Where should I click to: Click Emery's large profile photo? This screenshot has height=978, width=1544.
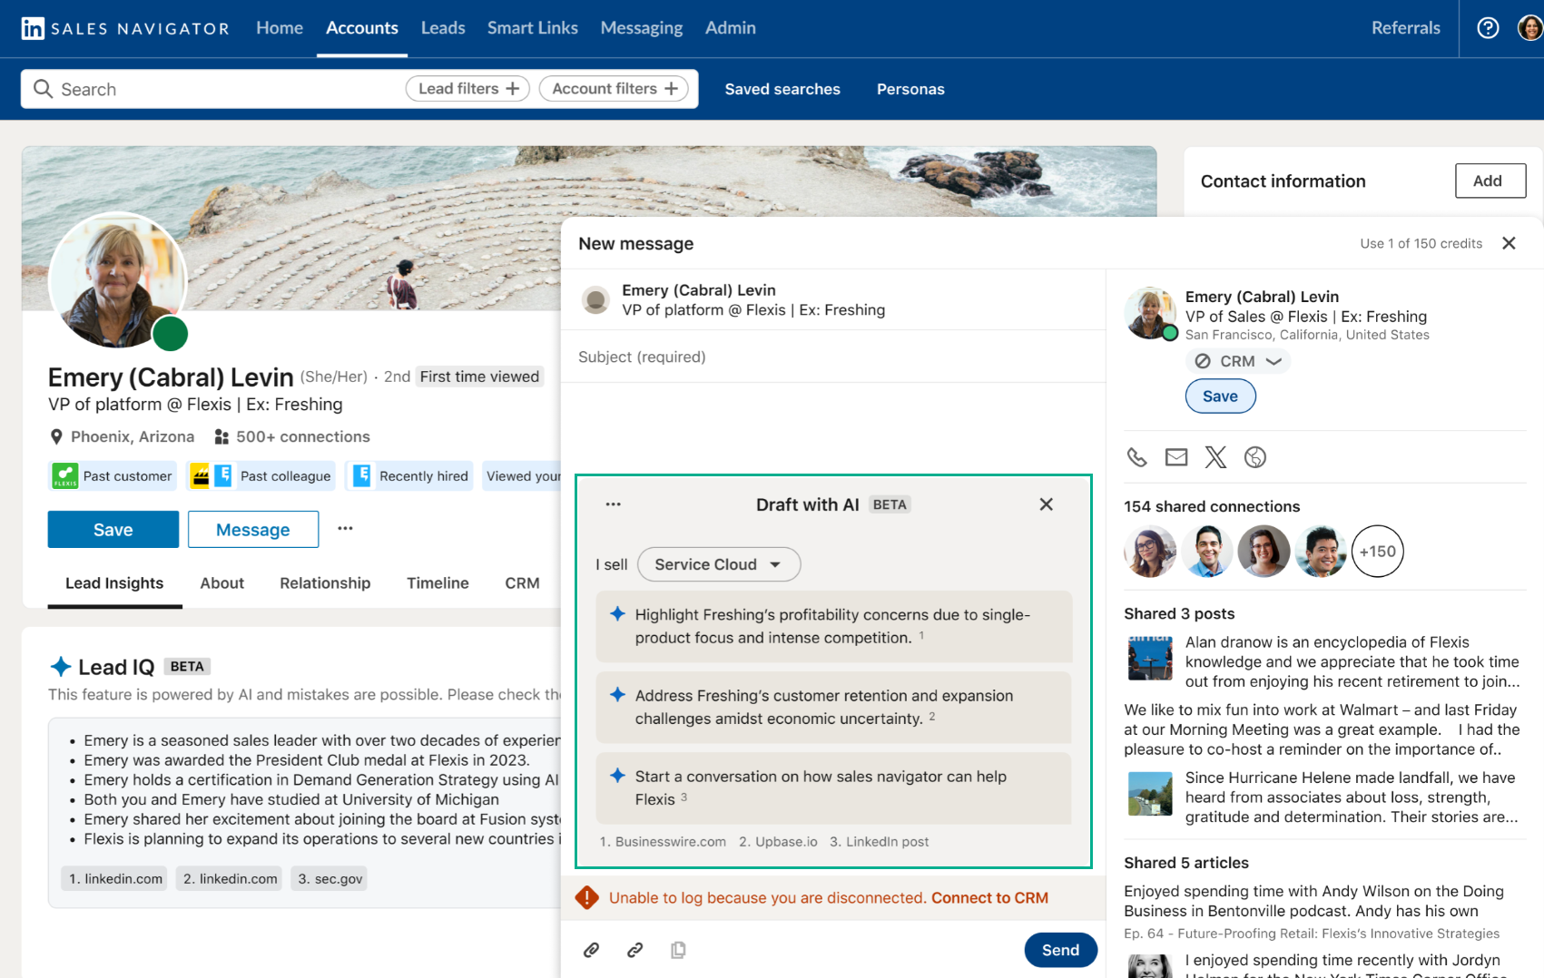click(x=117, y=281)
